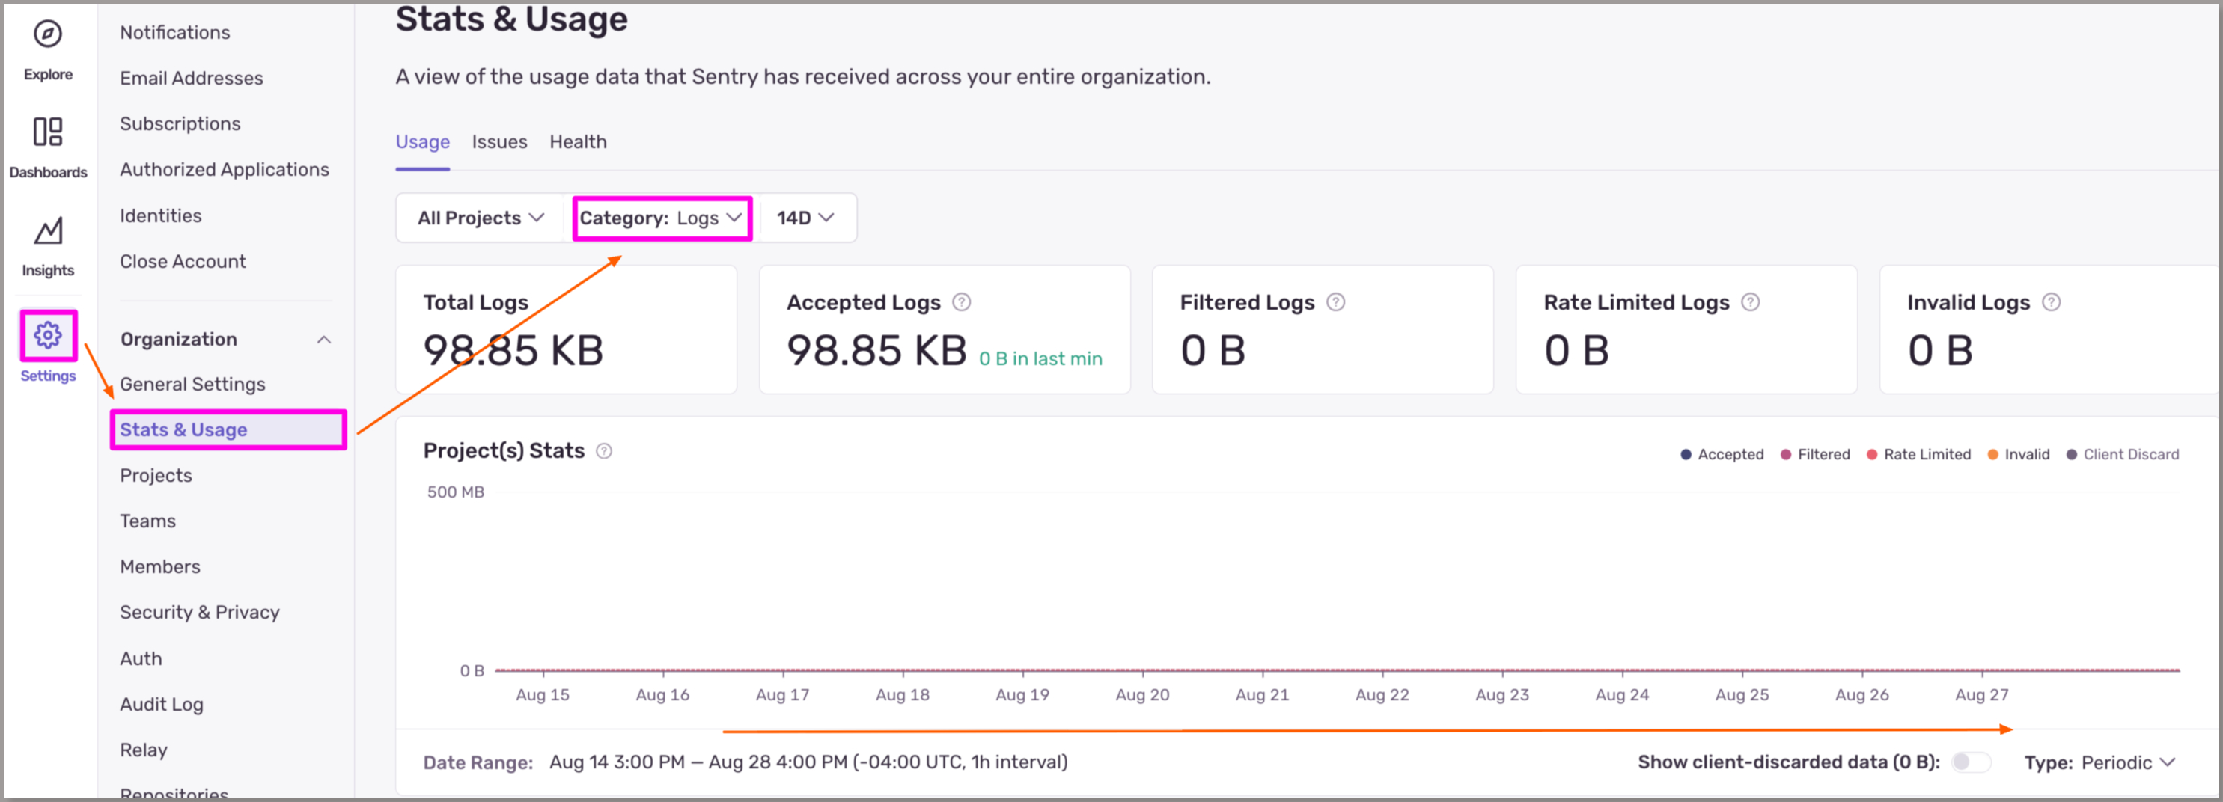
Task: Click the Aug 27 axis label
Action: (x=1981, y=695)
